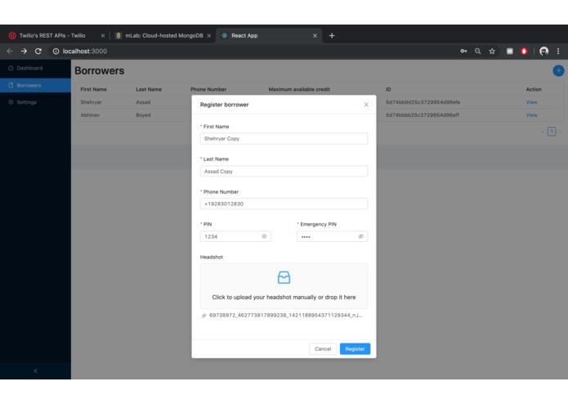Click the ID 5d74bbbb25c3729954d96eff

(x=422, y=115)
